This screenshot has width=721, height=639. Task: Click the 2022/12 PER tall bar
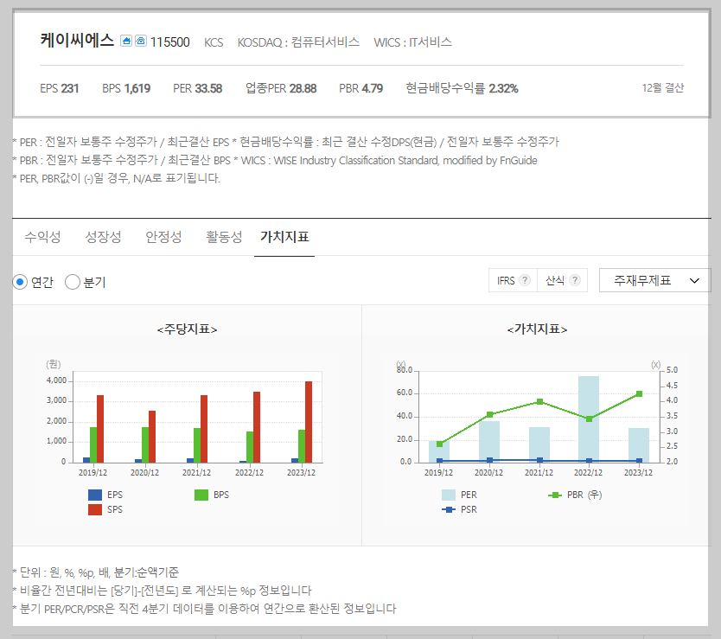pyautogui.click(x=589, y=419)
